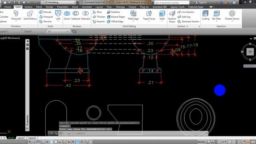Activate the Slice tool

point(97,12)
